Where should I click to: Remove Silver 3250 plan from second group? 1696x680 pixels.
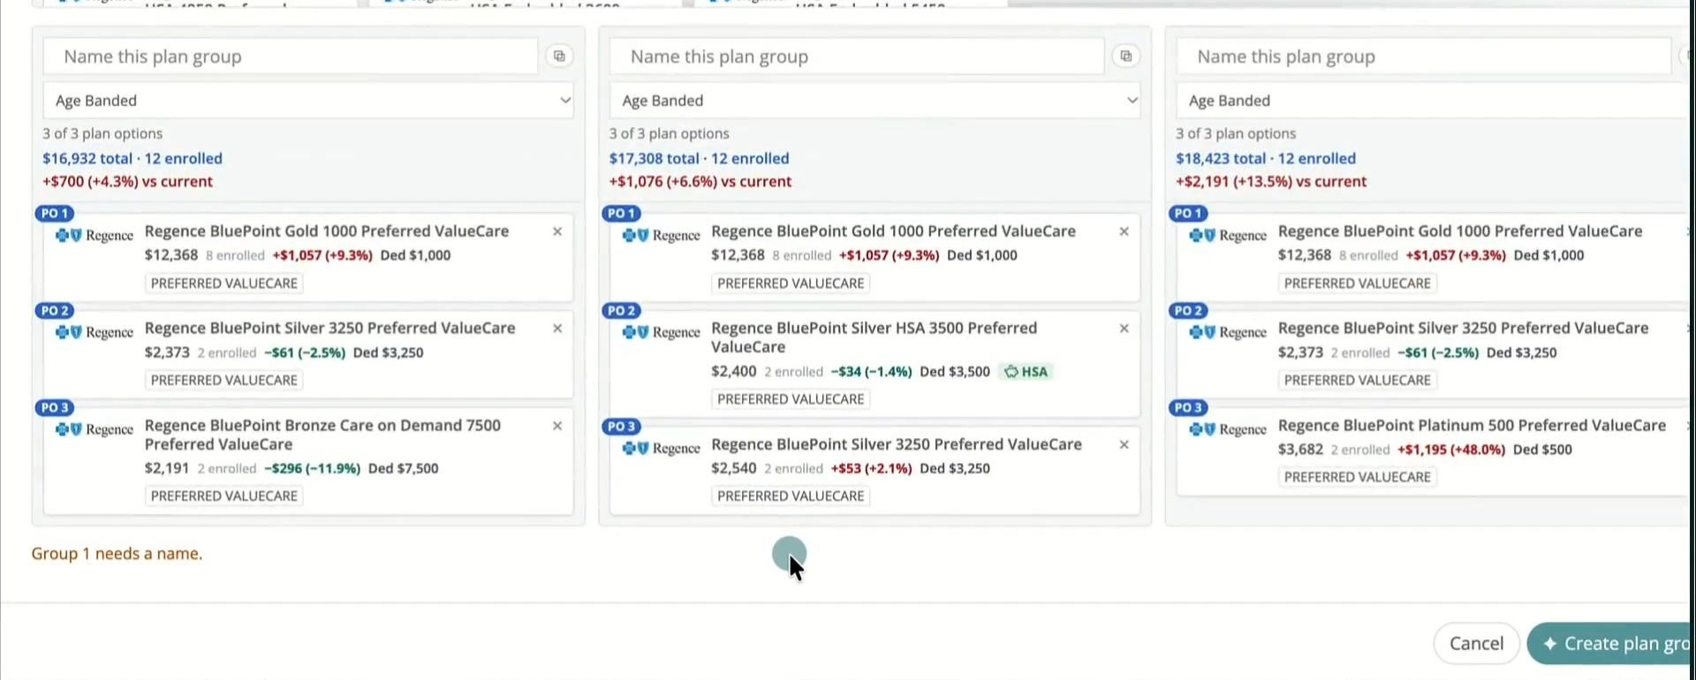(1124, 444)
